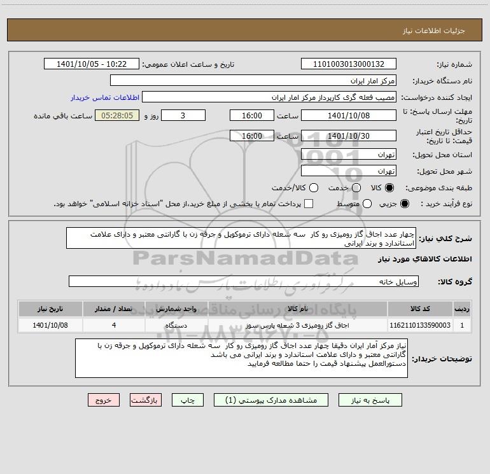490x474 pixels.
Task: Click the اطلاعات کالاهای مورد نیاز section heading
Action: point(425,259)
